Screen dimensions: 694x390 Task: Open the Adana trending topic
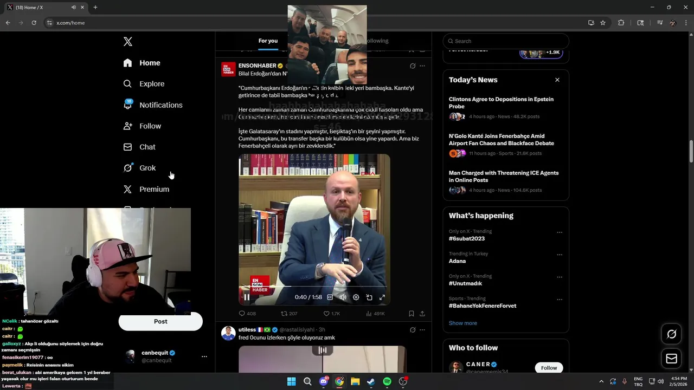point(457,261)
